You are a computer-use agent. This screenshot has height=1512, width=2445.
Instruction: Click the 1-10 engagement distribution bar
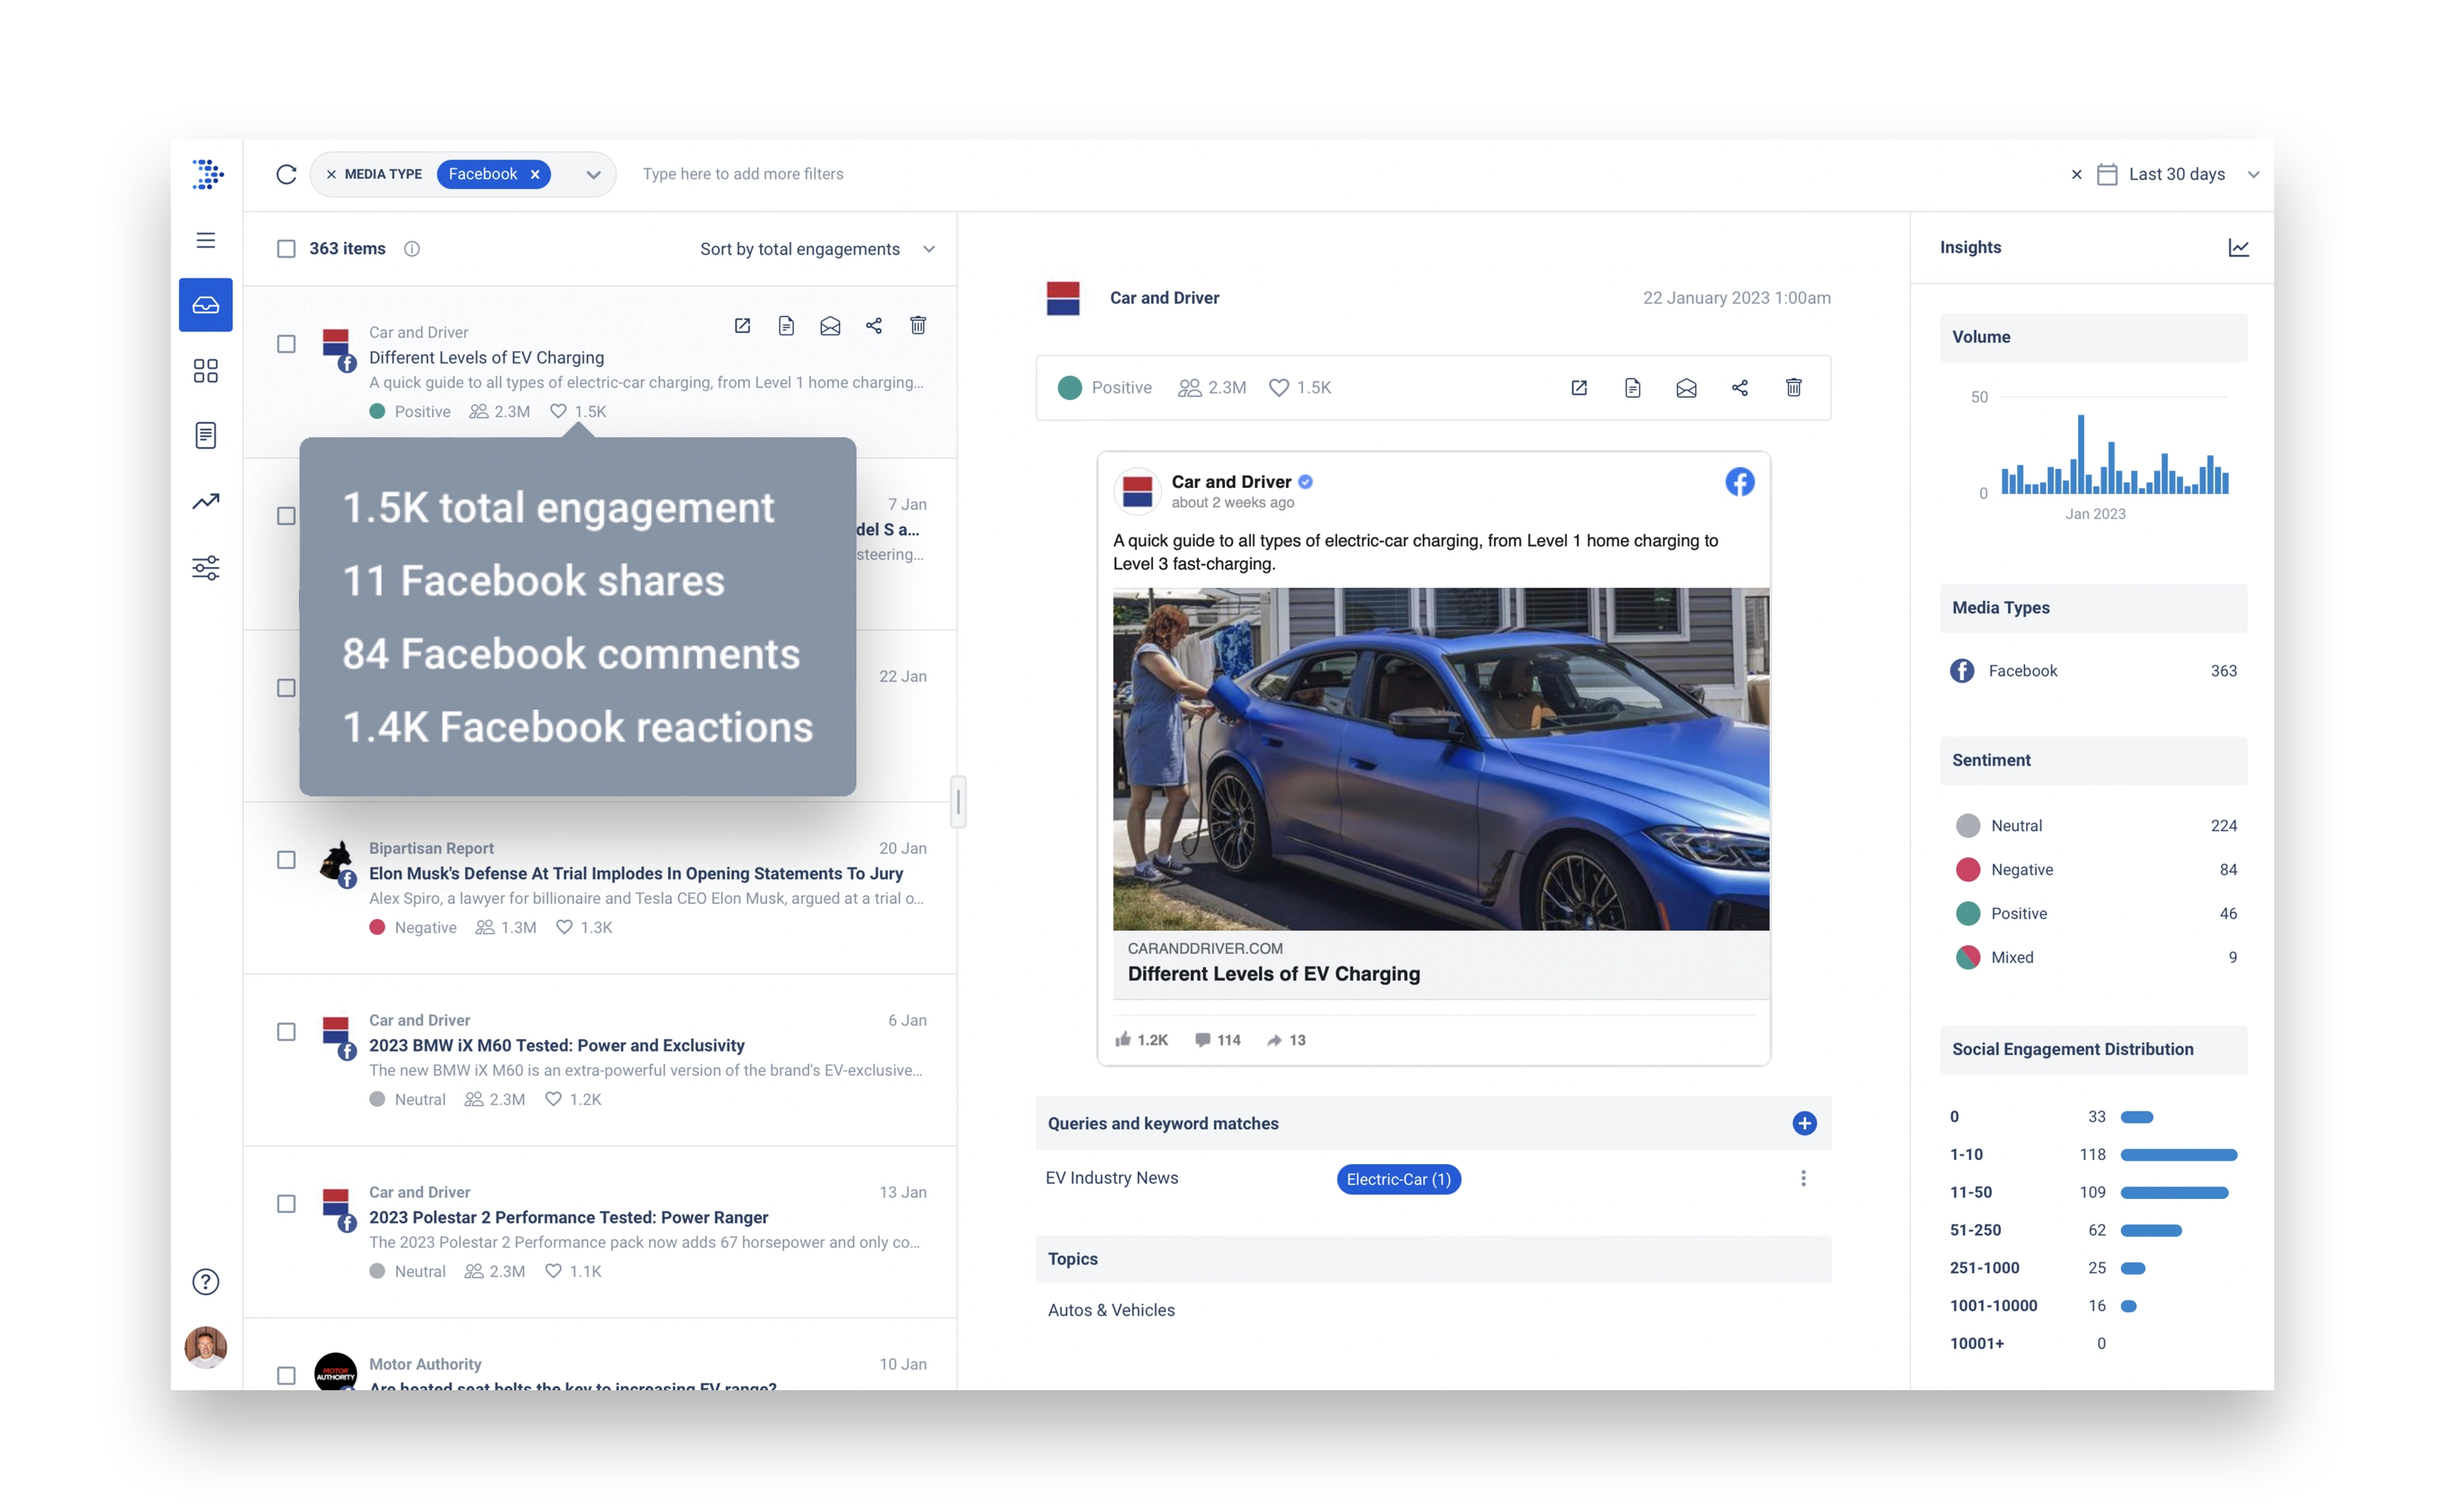point(2178,1155)
